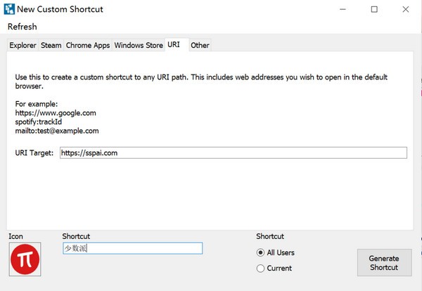Click the app logo in the title bar
The width and height of the screenshot is (422, 291).
[x=8, y=9]
